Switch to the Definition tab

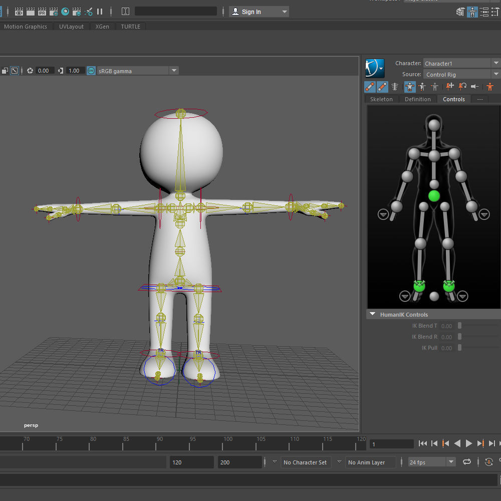pyautogui.click(x=418, y=99)
